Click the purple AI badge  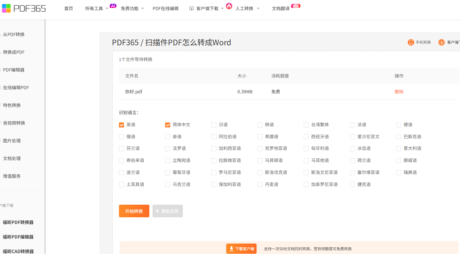[x=113, y=6]
